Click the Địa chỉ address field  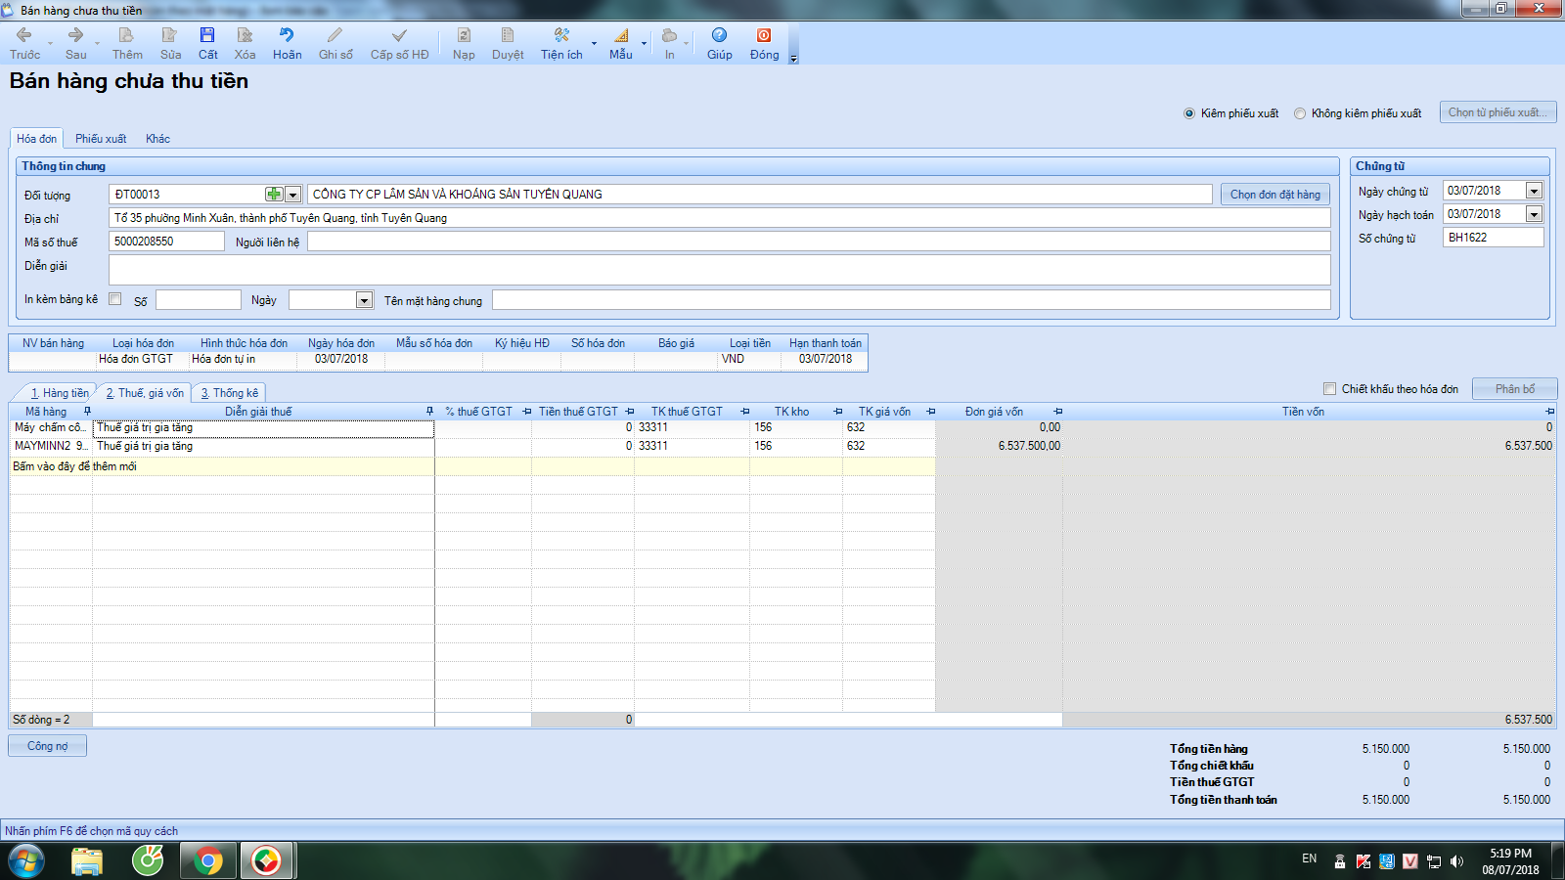pos(720,218)
